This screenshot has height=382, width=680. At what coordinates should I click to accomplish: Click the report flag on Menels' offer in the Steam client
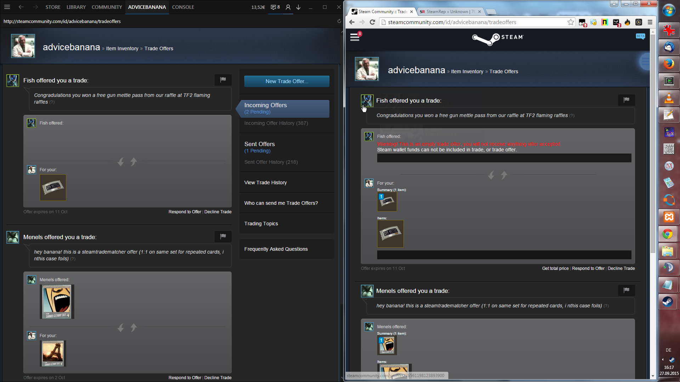click(x=223, y=237)
